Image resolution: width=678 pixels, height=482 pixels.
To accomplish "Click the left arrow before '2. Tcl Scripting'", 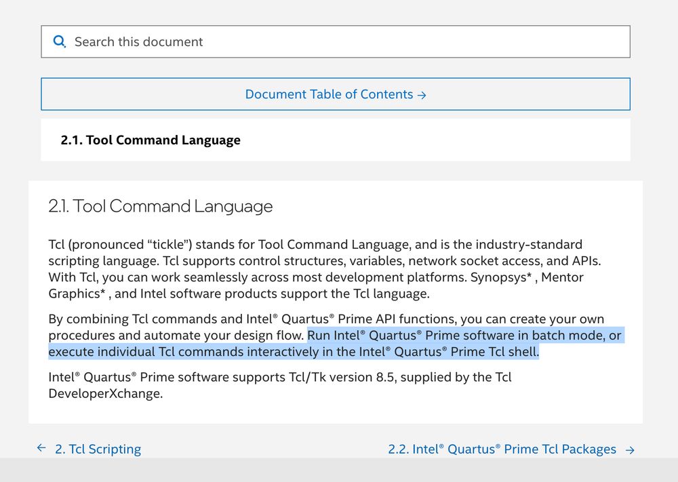I will pyautogui.click(x=41, y=448).
